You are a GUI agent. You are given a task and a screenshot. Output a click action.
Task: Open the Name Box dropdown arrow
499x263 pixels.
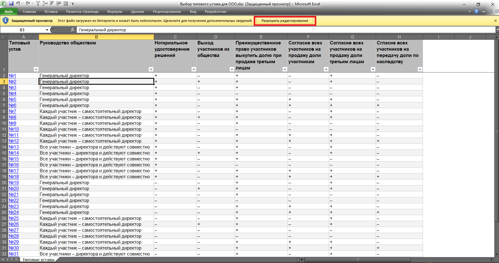[x=47, y=30]
